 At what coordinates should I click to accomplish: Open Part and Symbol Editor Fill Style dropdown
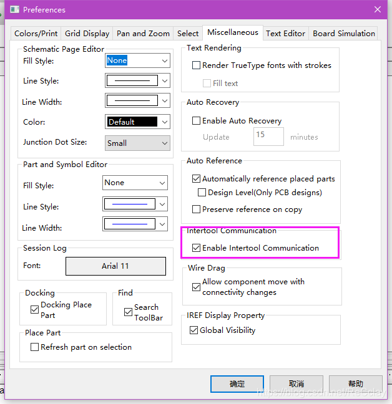(135, 183)
